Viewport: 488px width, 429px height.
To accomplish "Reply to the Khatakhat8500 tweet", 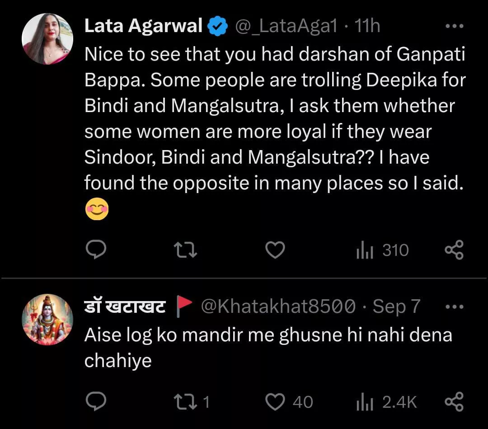I will point(96,401).
